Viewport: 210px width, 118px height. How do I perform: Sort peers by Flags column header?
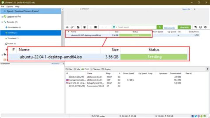tap(108, 74)
